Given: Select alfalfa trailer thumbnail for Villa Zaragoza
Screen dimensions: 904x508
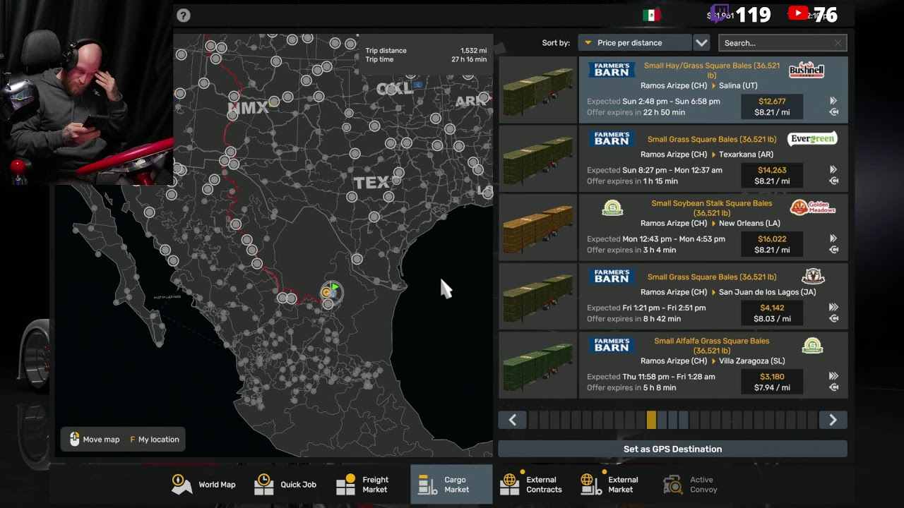Looking at the screenshot, I should (x=538, y=365).
